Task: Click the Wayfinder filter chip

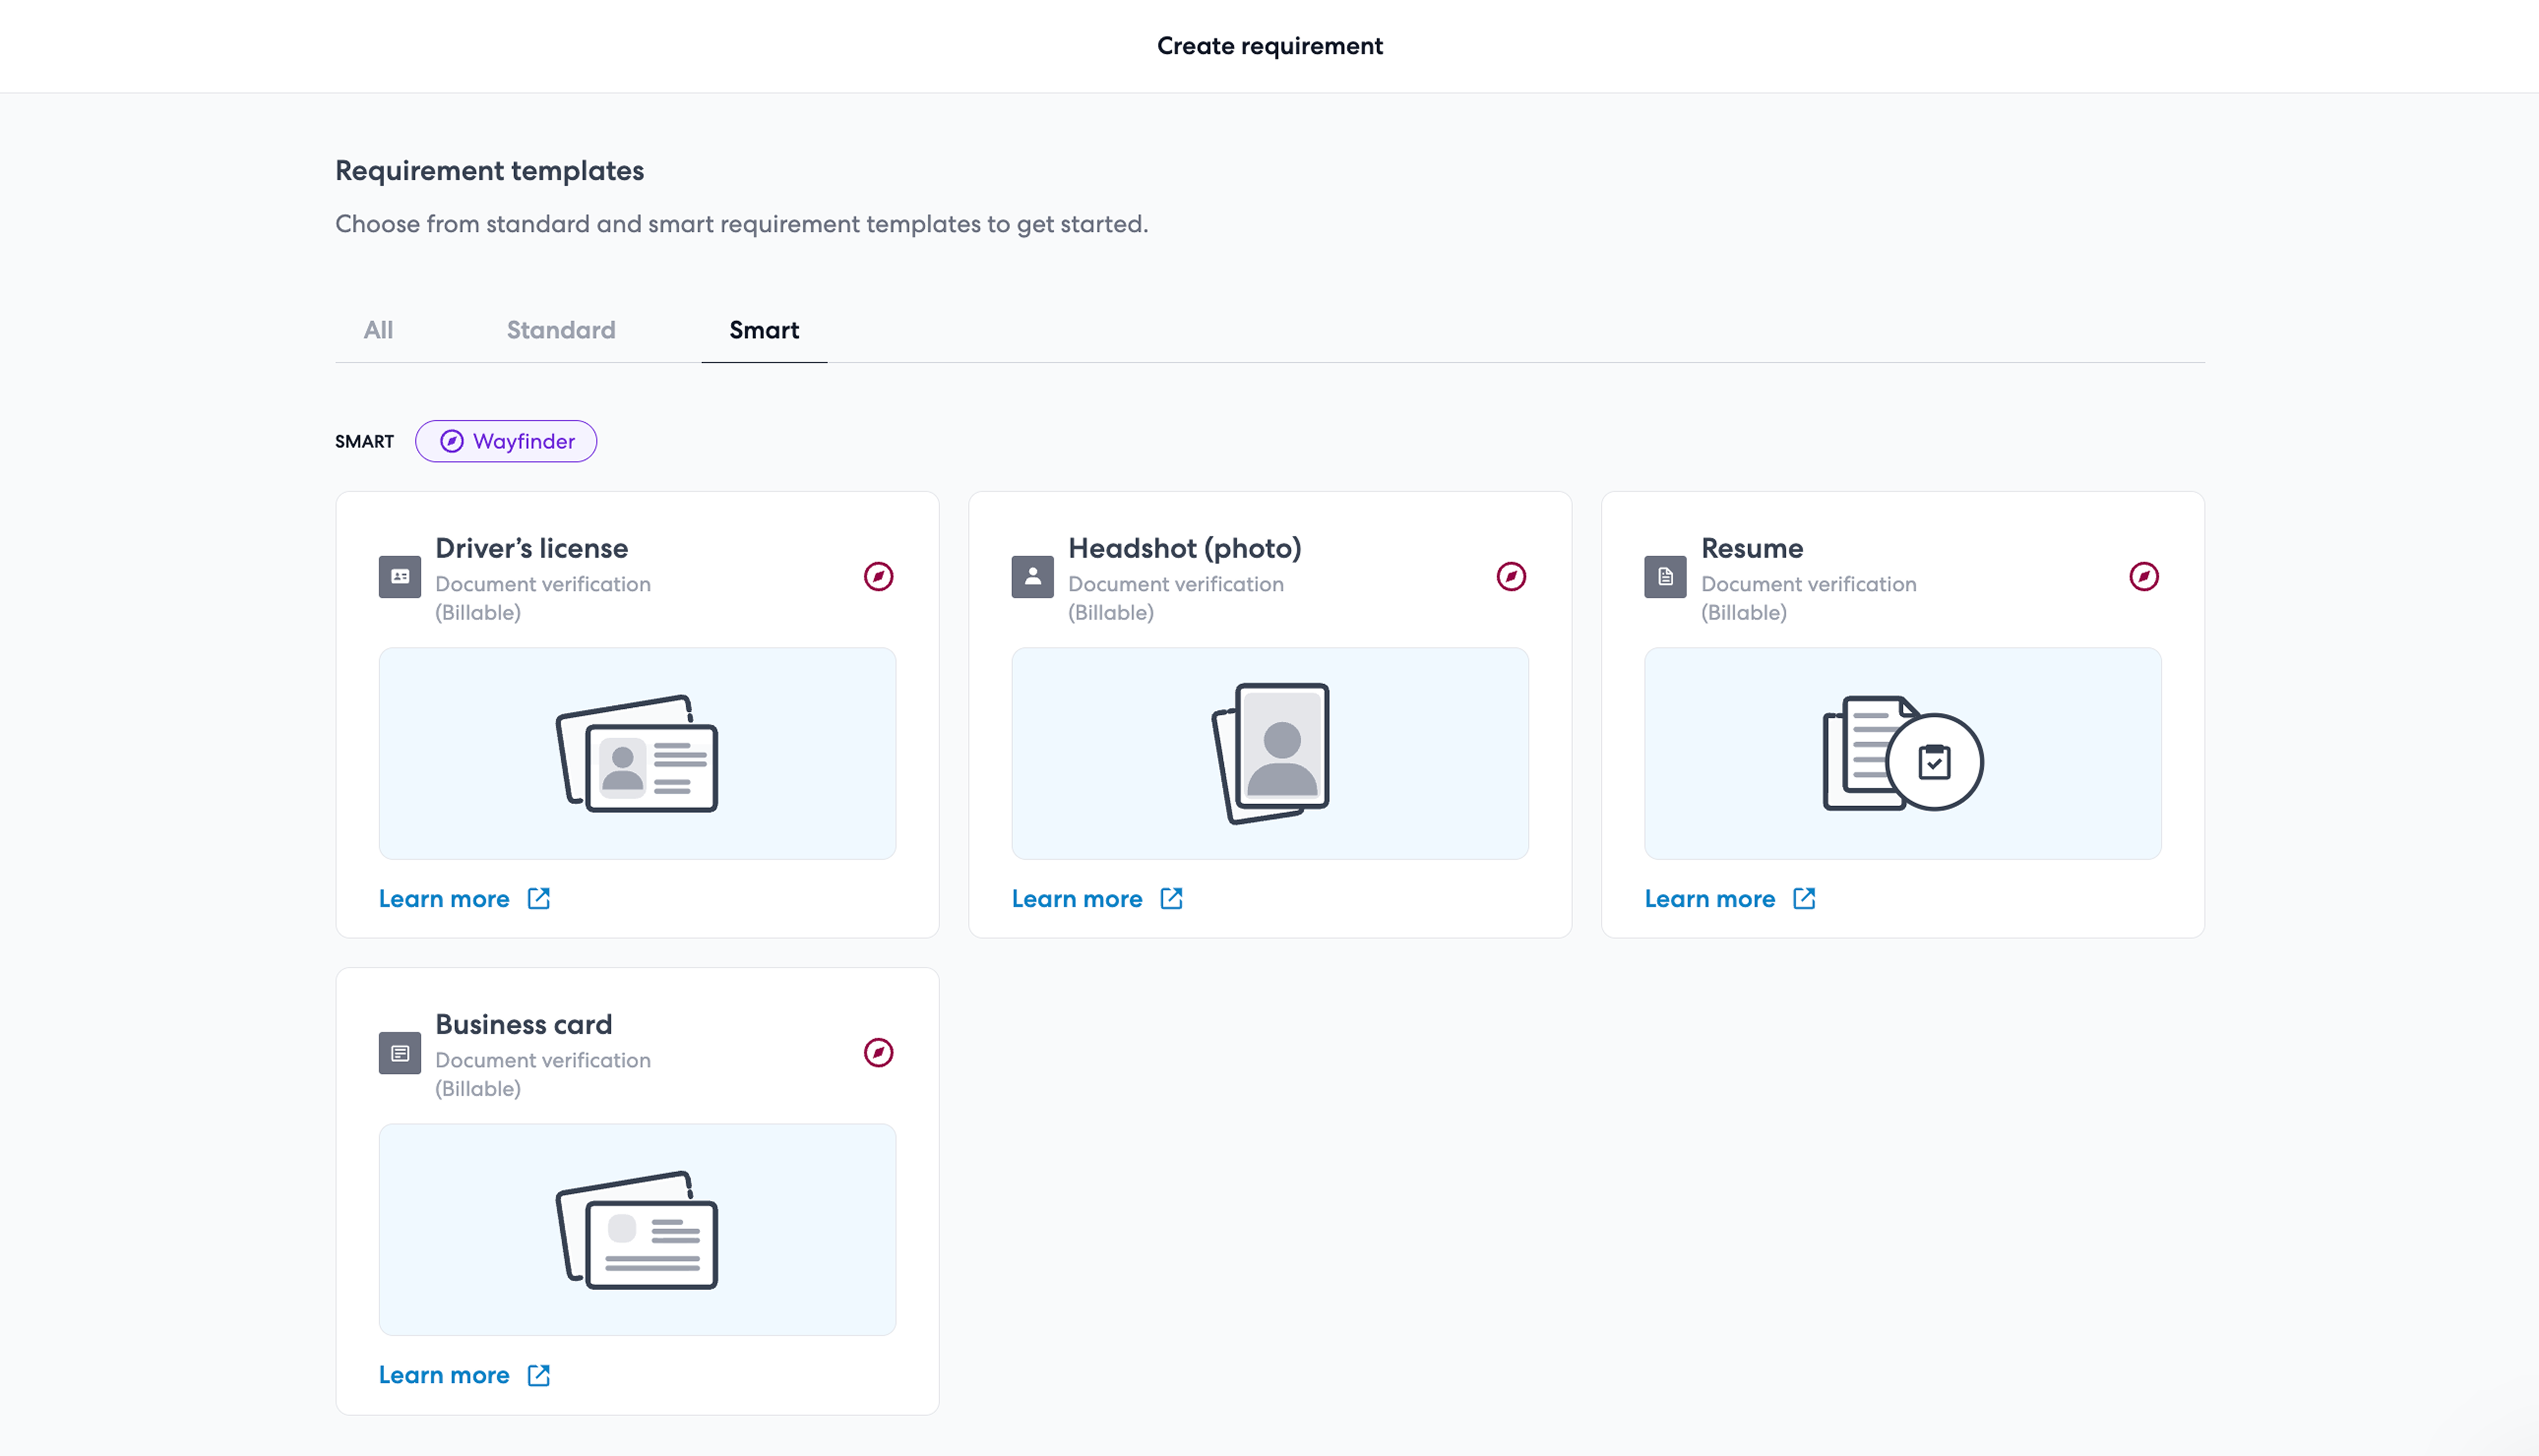Action: click(x=506, y=441)
